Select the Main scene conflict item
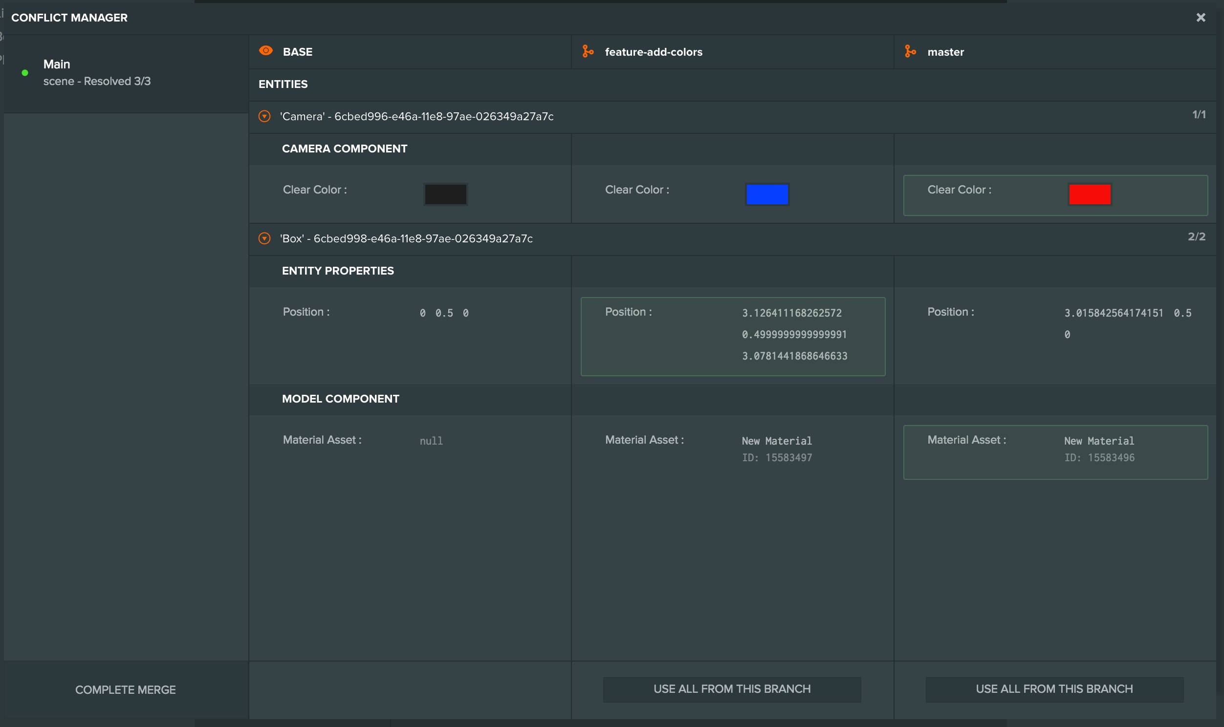1224x727 pixels. 126,73
